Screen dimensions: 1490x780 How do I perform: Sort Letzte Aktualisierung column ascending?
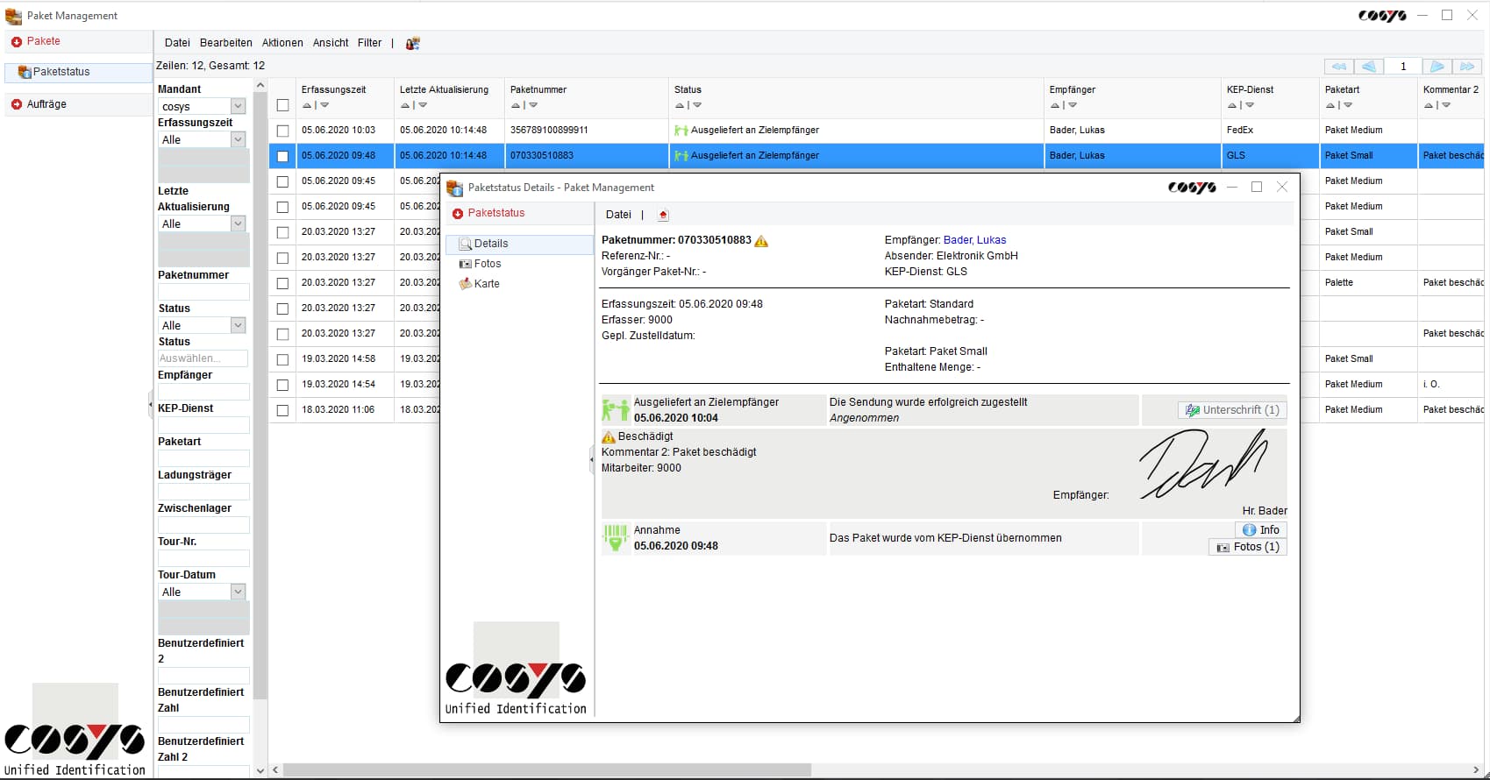click(405, 105)
